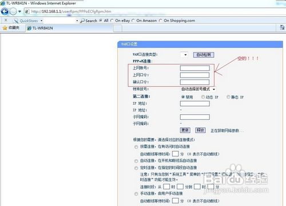Image resolution: width=286 pixels, height=206 pixels.
Task: Select the On Shopping.com radio option
Action: pos(161,21)
